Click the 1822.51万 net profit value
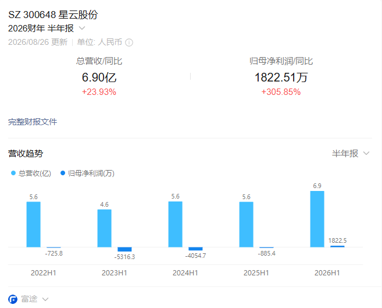Viewport: 382px width, 308px height. 281,77
